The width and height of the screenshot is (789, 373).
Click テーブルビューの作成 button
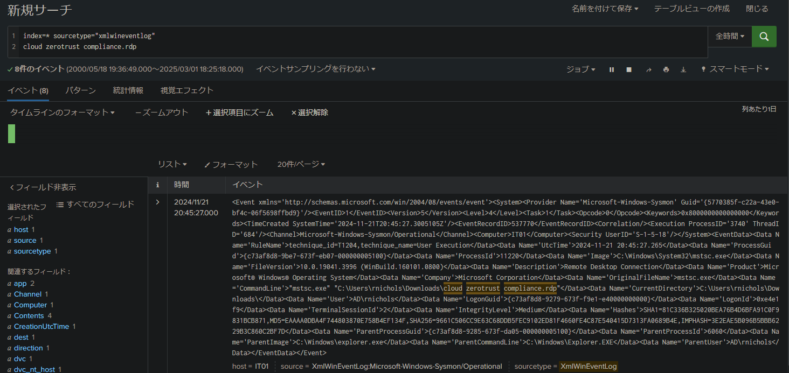(x=691, y=9)
